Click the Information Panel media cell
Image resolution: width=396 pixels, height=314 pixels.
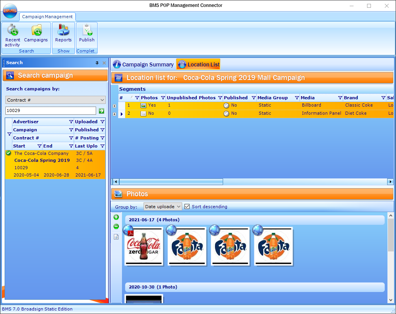[322, 113]
